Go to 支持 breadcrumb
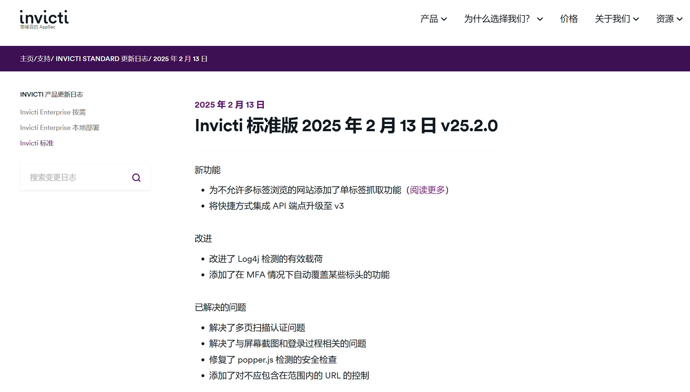The width and height of the screenshot is (690, 392). [x=44, y=59]
